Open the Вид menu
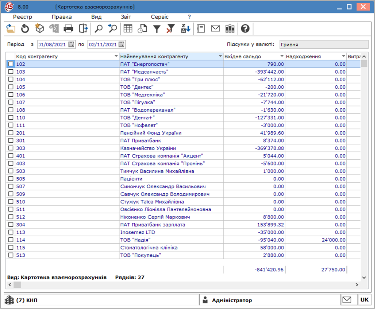The width and height of the screenshot is (377, 310). point(96,17)
